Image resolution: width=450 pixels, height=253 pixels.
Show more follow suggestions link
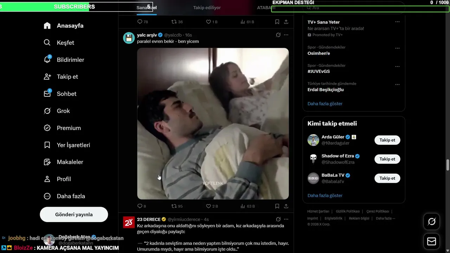[325, 195]
